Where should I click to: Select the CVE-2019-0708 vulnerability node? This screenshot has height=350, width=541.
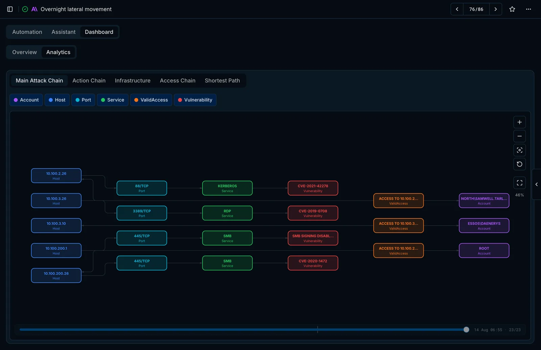pos(313,213)
